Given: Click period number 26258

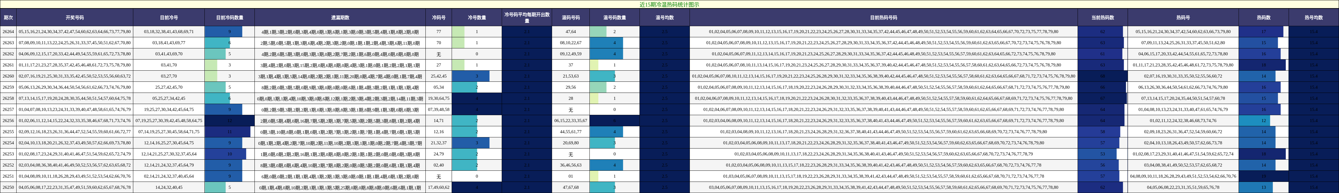Looking at the screenshot, I should (x=8, y=99).
